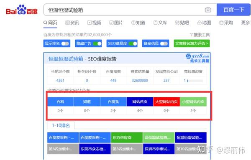The image size is (251, 160).
Task: Switch to the 资讯 tab
Action: 72,23
